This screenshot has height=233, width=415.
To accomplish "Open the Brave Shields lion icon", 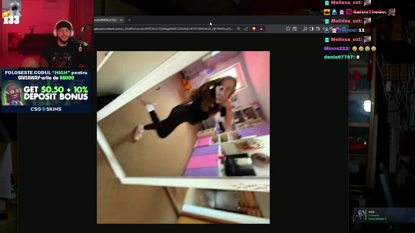I will (x=254, y=29).
